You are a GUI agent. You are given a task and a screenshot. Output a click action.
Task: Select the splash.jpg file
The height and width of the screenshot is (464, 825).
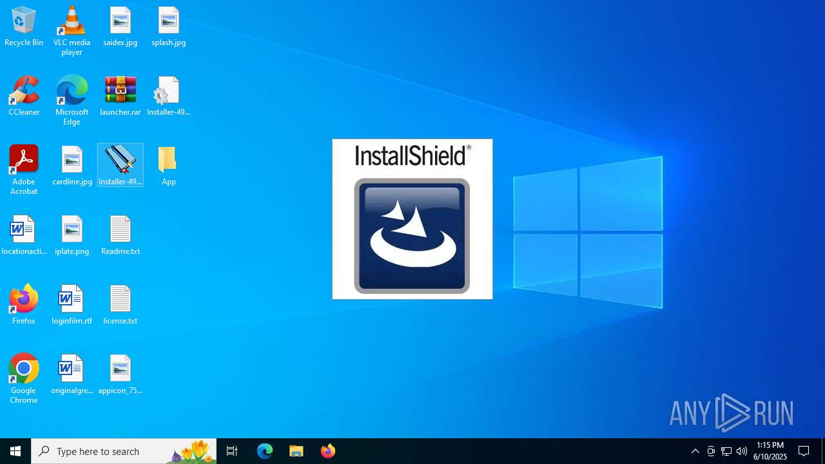(169, 26)
